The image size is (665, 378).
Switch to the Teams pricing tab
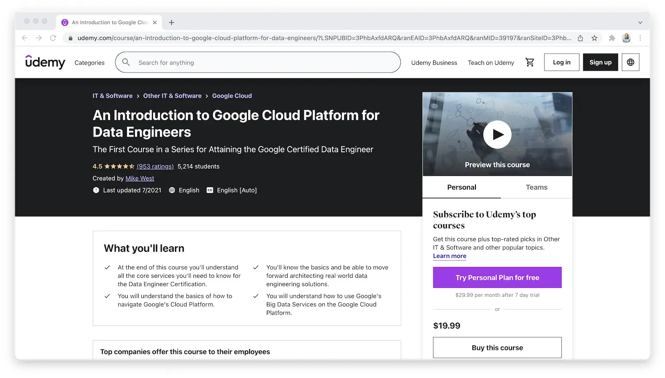(x=536, y=187)
